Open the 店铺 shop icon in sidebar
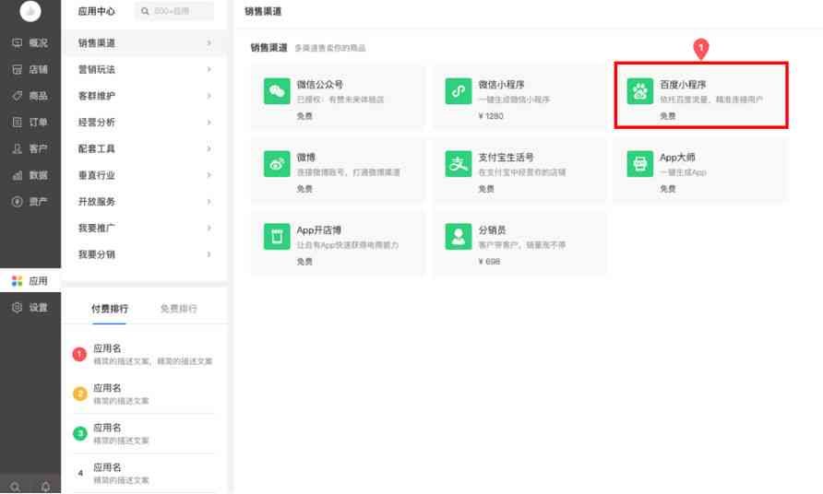The image size is (823, 494). pyautogui.click(x=17, y=69)
